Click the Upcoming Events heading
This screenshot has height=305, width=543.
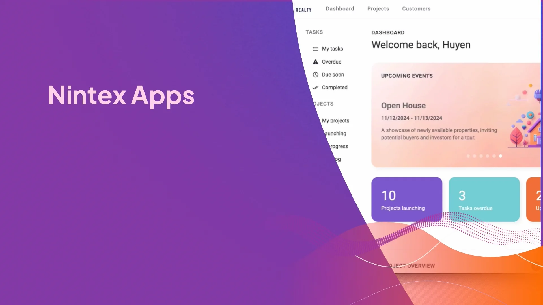point(406,76)
